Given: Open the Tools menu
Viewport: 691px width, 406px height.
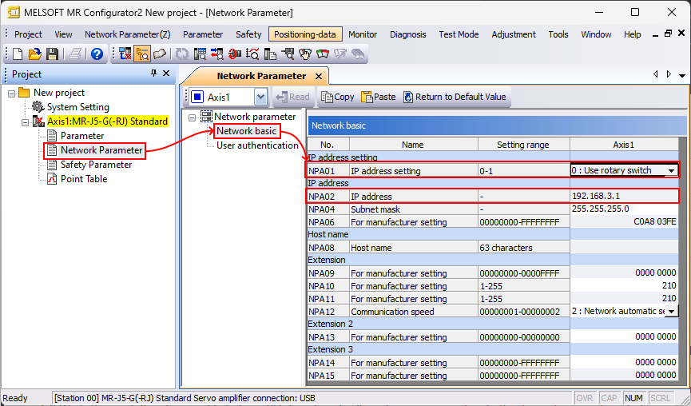Looking at the screenshot, I should (x=558, y=34).
